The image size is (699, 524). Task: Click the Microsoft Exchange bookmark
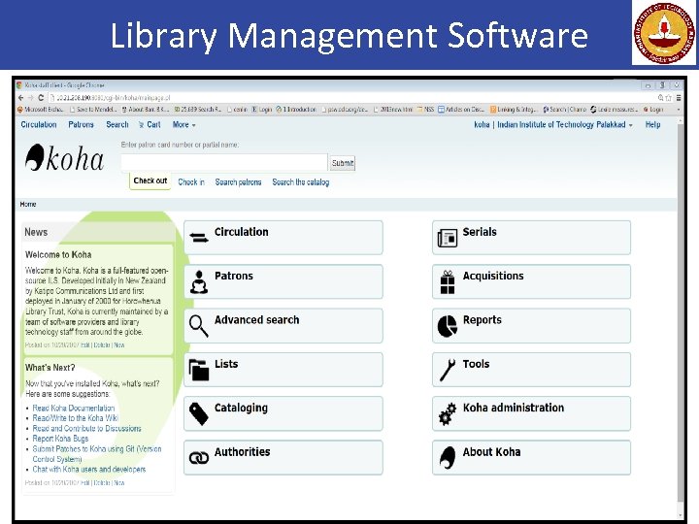[41, 109]
